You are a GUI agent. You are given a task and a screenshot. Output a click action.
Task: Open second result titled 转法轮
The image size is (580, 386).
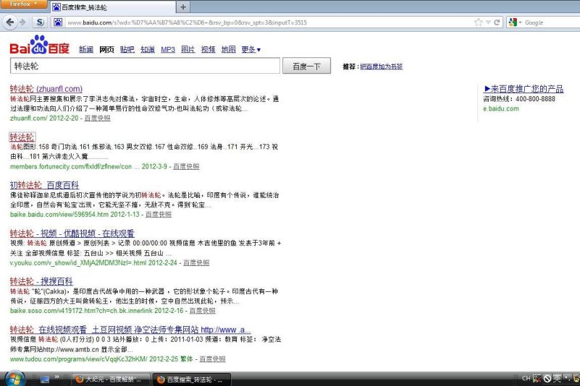[22, 137]
